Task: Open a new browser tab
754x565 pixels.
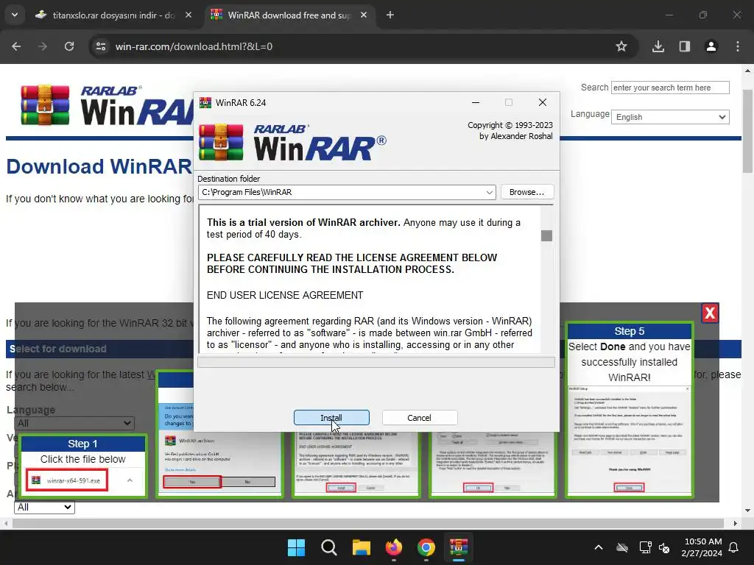Action: [390, 15]
